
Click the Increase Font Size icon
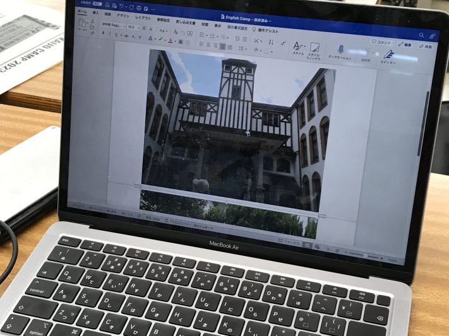point(145,28)
